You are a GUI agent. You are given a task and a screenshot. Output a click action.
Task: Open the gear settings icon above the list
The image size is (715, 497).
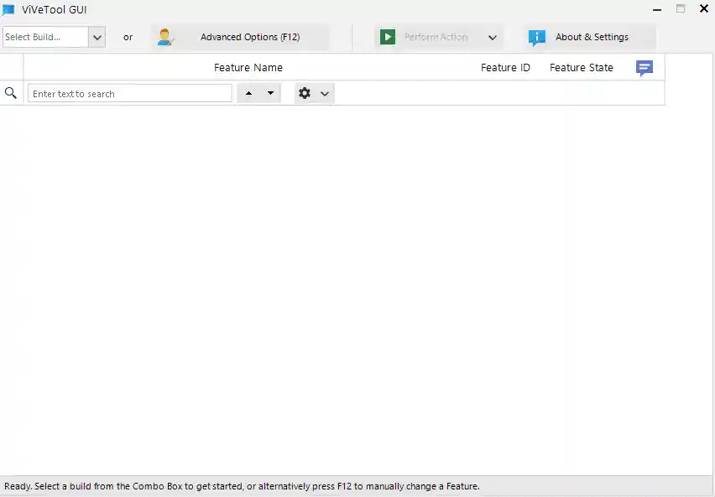[304, 93]
